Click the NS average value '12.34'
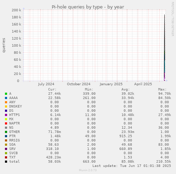The image size is (176, 174). click(x=127, y=128)
